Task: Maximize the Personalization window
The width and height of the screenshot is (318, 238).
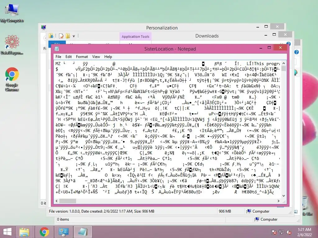Action: pos(266,27)
